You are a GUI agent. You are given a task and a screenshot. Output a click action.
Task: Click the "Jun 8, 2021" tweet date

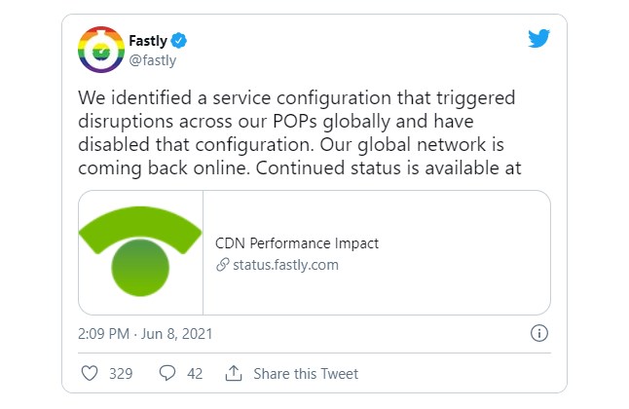[x=176, y=334]
